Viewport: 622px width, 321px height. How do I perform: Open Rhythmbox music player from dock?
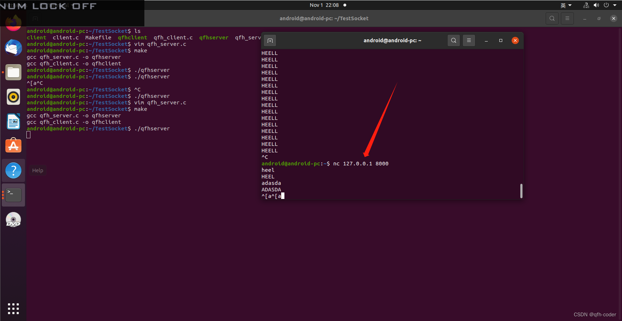click(x=13, y=97)
